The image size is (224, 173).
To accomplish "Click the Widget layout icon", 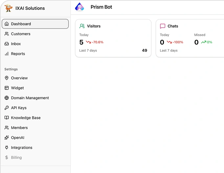I will point(7,88).
